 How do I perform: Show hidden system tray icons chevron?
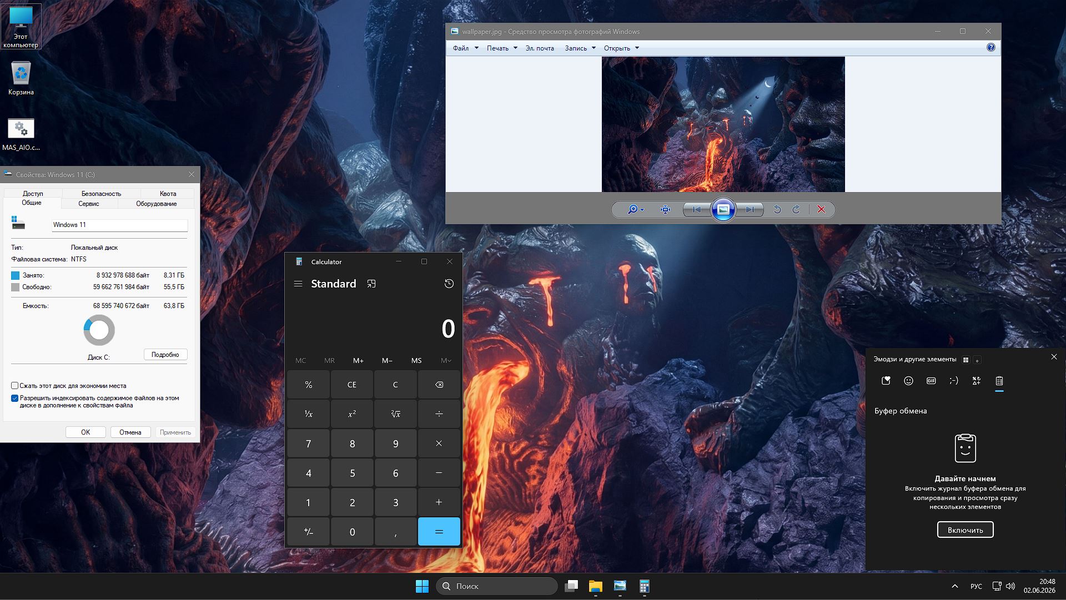coord(955,586)
